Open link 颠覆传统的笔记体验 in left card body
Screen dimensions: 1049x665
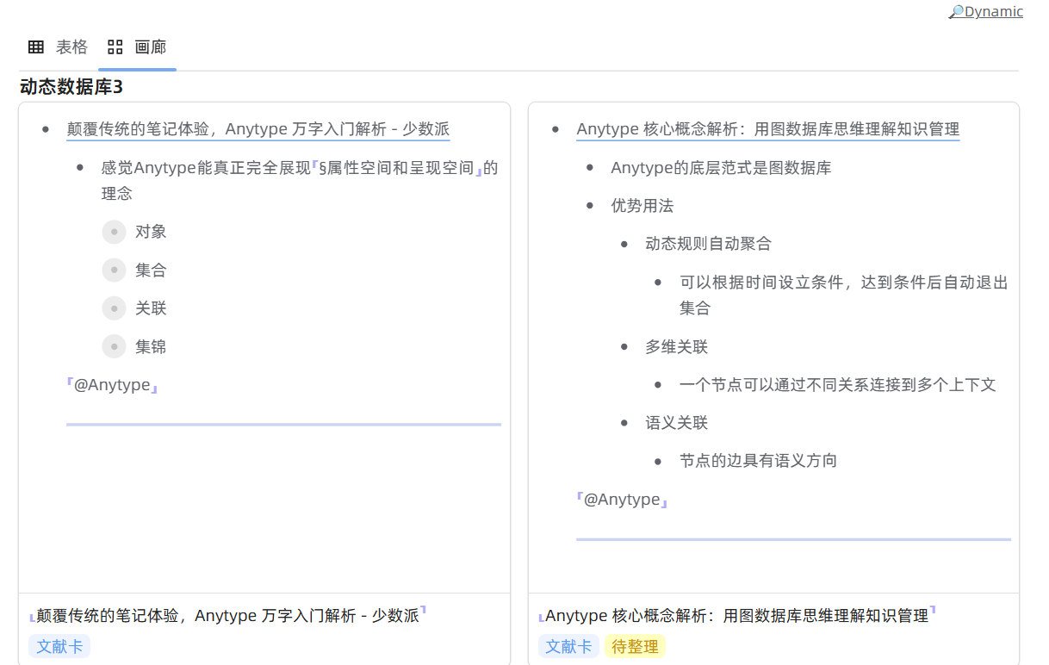(258, 129)
